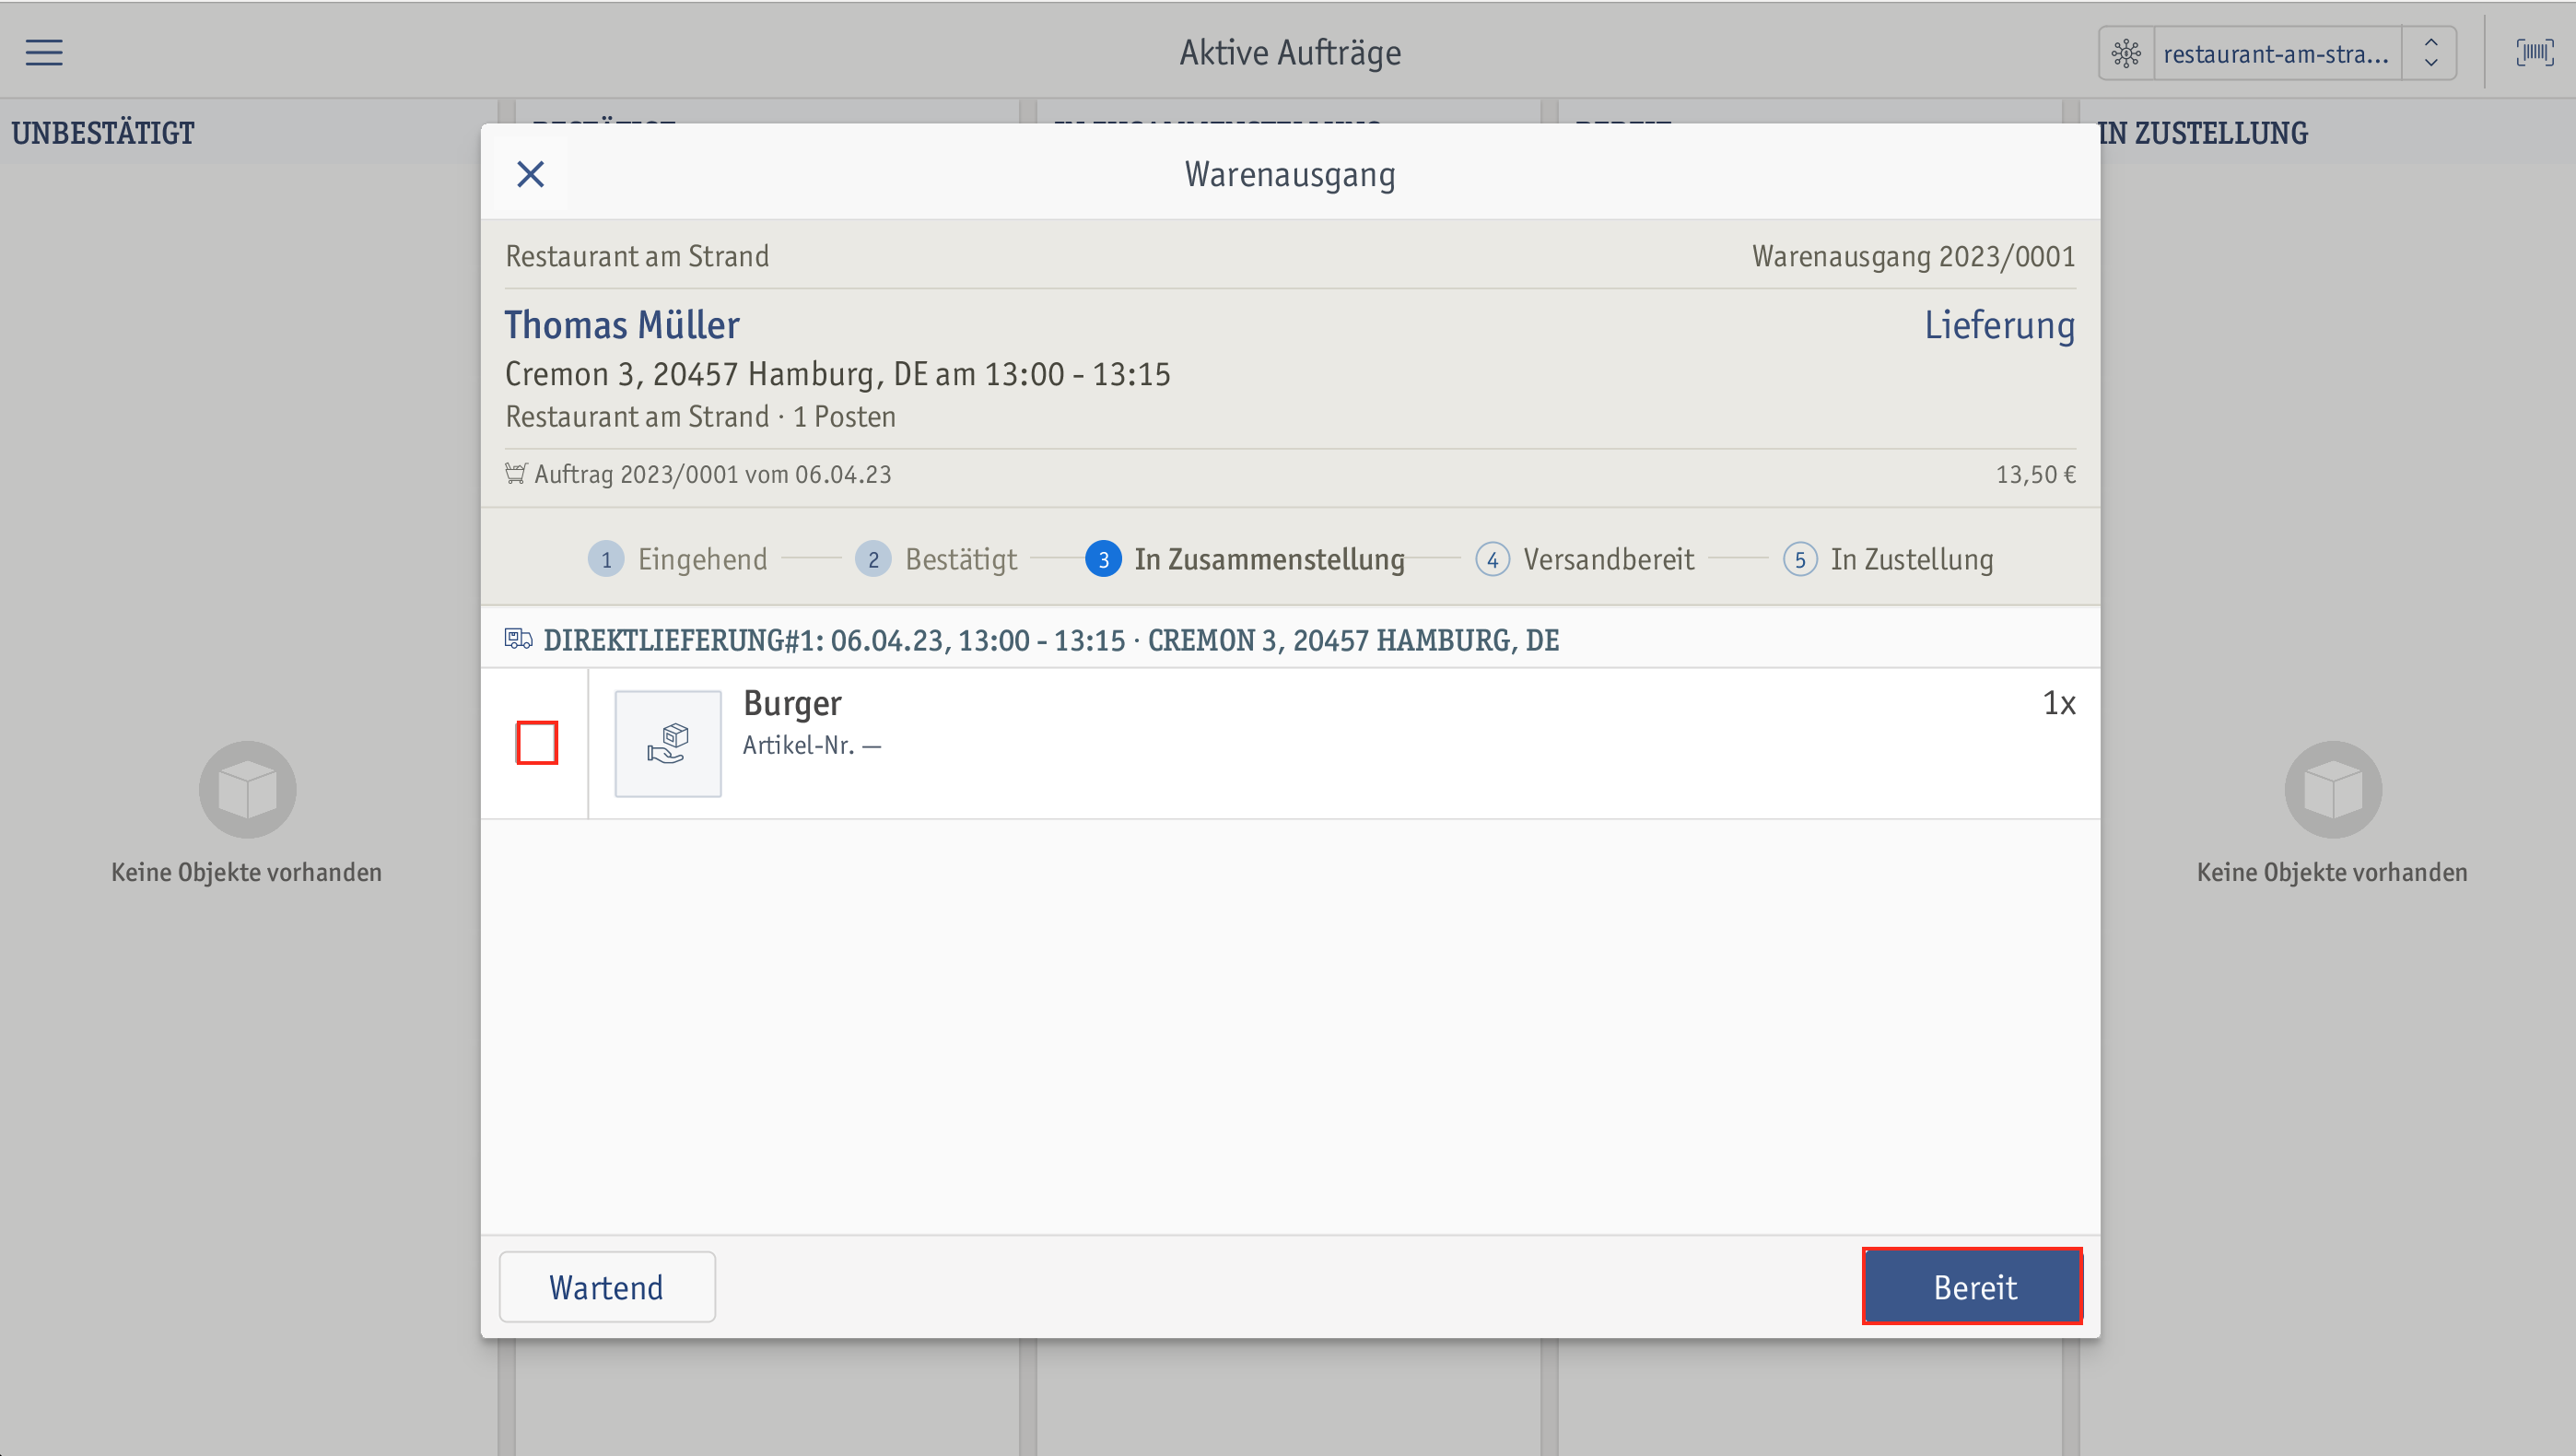The image size is (2576, 1456).
Task: Click the Aktive Aufträge page title
Action: [x=1290, y=52]
